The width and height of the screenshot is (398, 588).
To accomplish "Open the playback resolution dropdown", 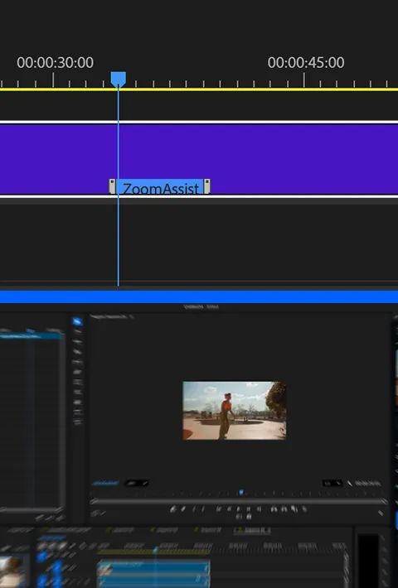I will pos(332,484).
